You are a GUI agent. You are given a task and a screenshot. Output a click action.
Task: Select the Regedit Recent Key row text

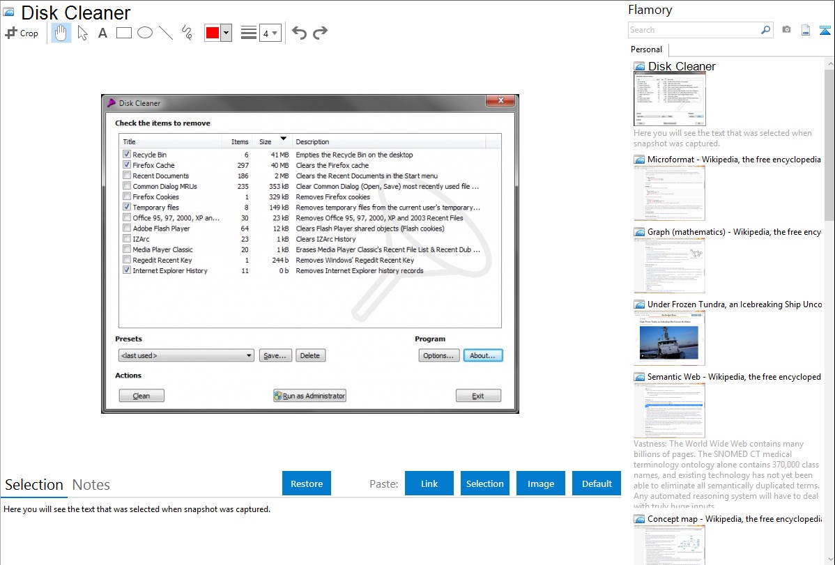pos(162,260)
